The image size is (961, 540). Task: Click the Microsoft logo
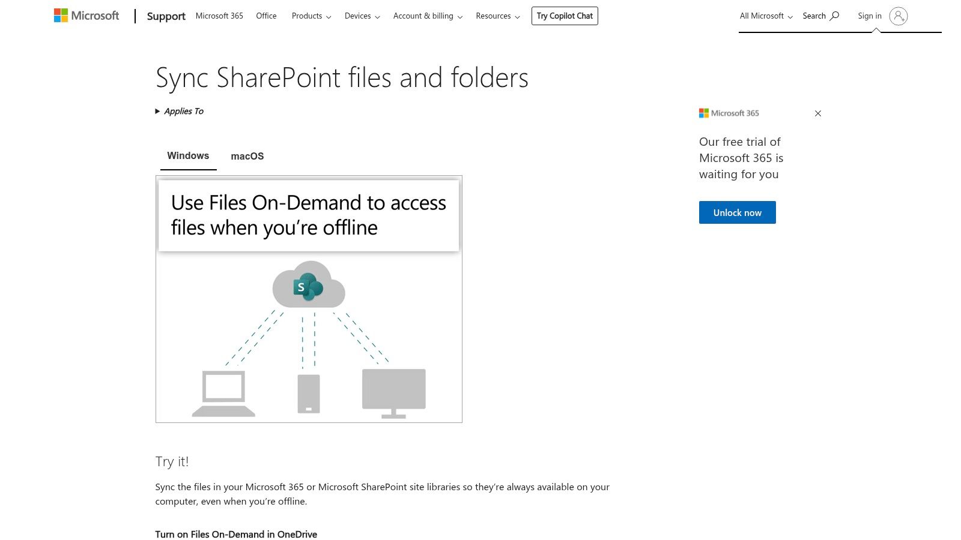click(86, 15)
